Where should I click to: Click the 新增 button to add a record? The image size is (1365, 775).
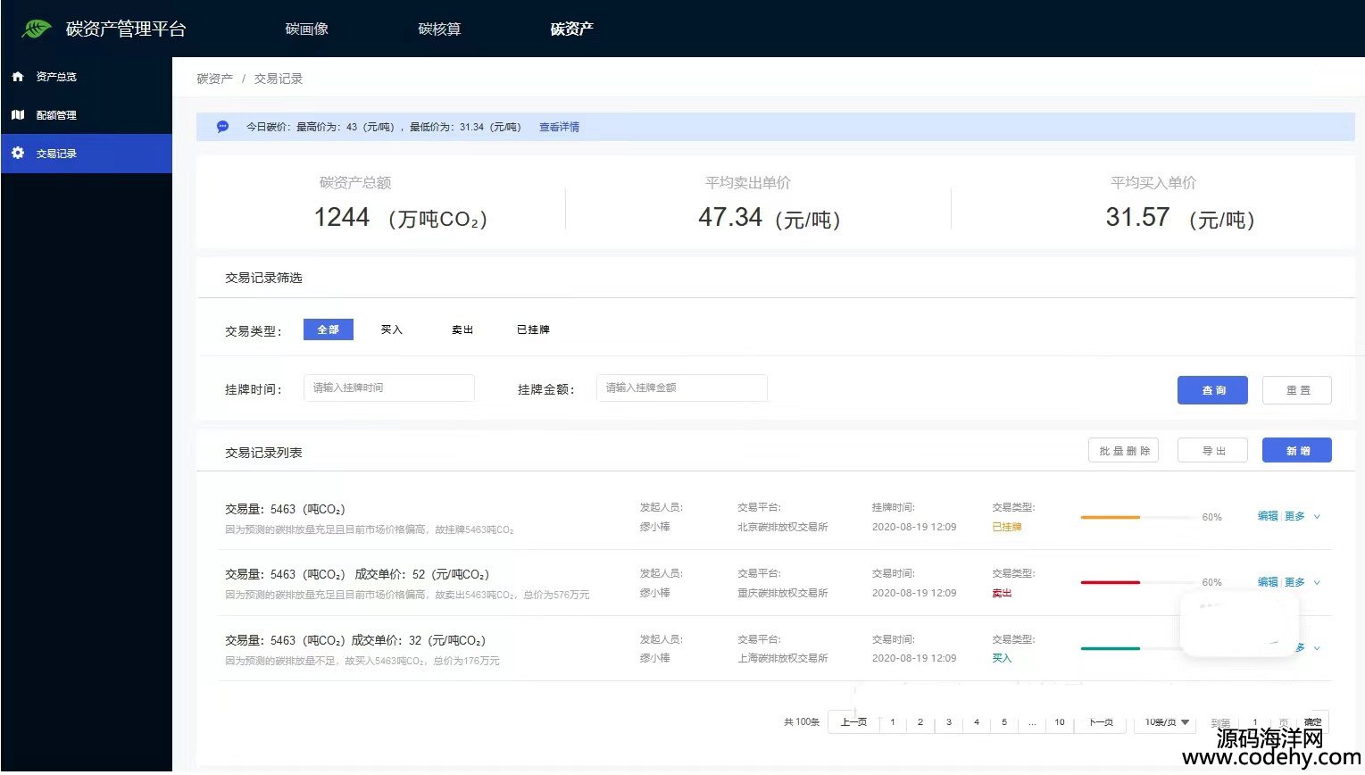point(1297,450)
